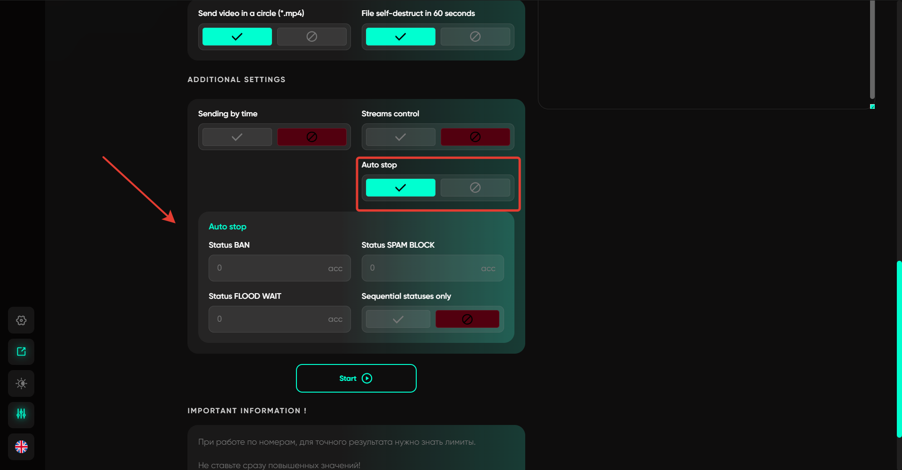Focus the Status FLOOD WAIT input field

point(272,319)
